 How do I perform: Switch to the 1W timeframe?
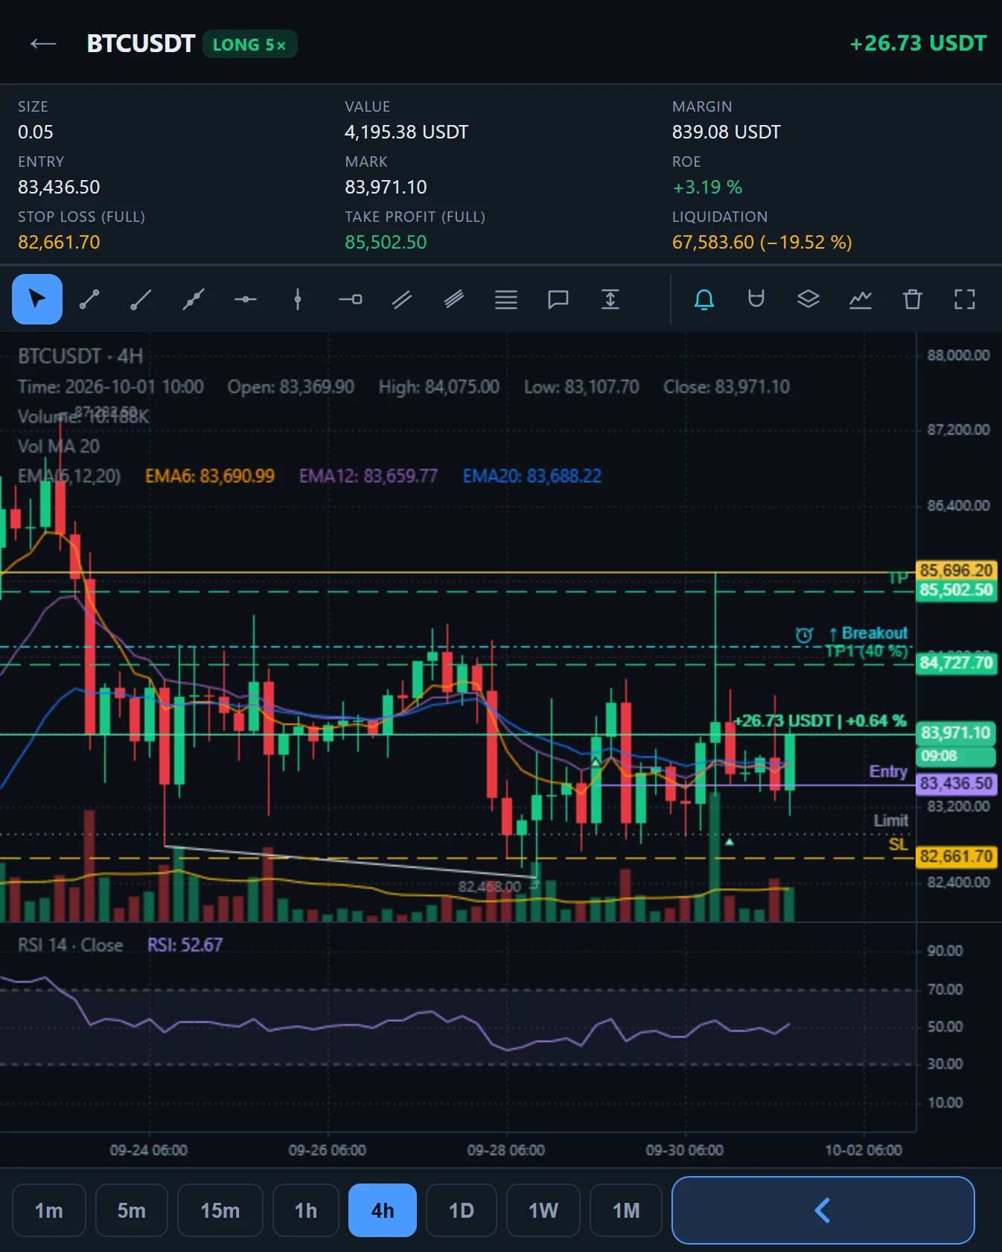543,1210
